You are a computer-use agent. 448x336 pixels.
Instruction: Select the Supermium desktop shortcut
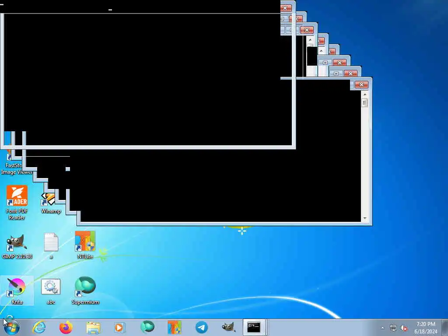coord(85,290)
